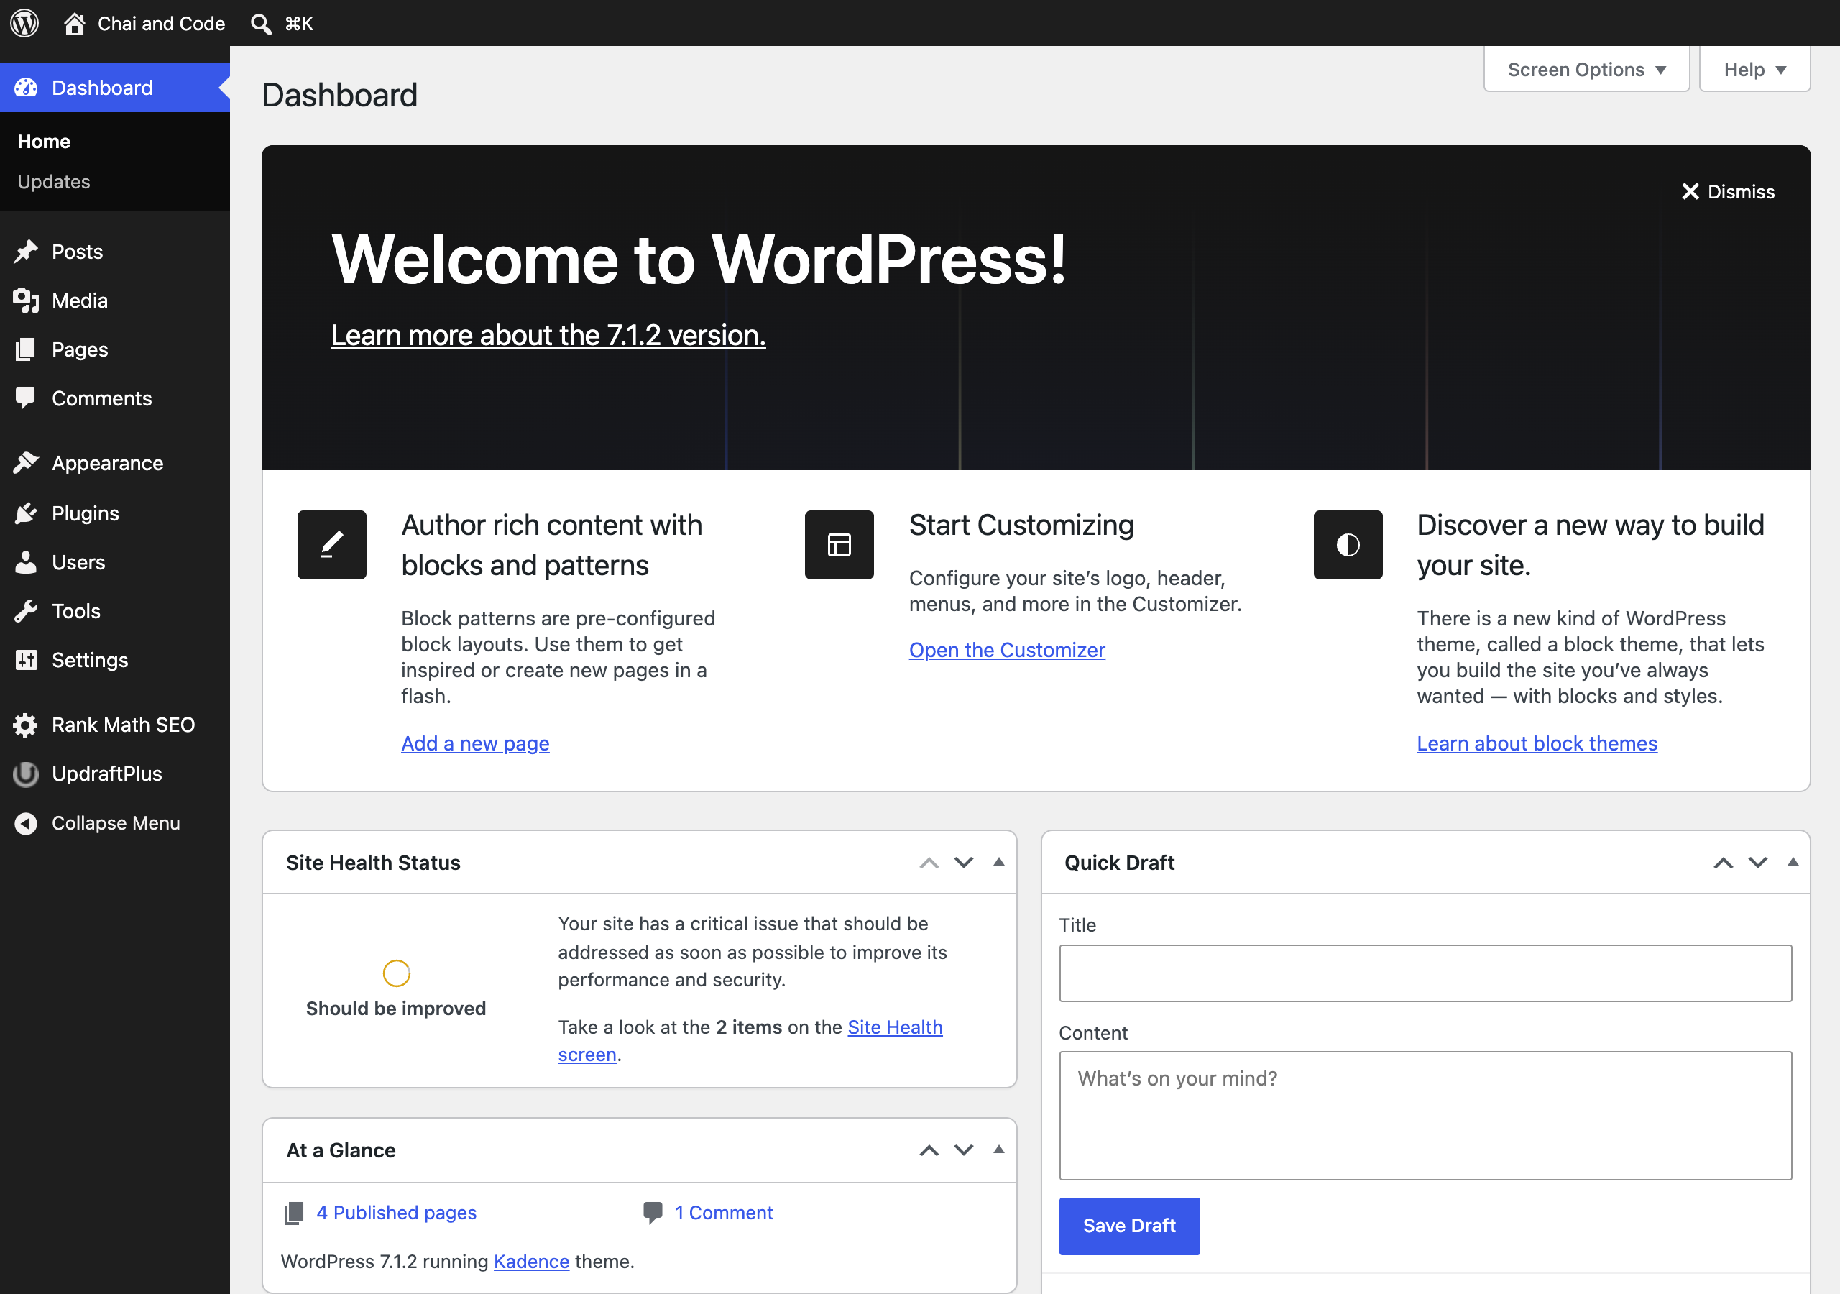
Task: Dismiss the Welcome to WordPress panel
Action: (x=1727, y=192)
